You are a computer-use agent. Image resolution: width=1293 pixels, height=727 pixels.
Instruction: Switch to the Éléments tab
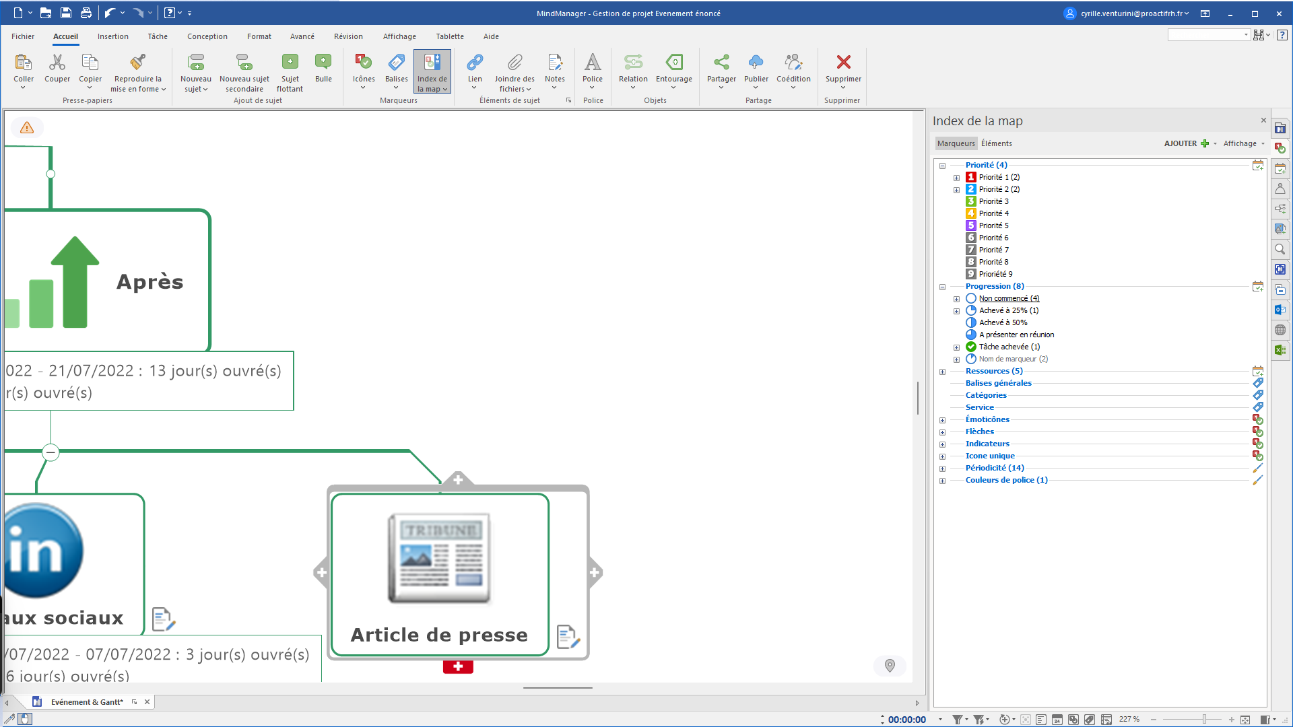tap(996, 143)
